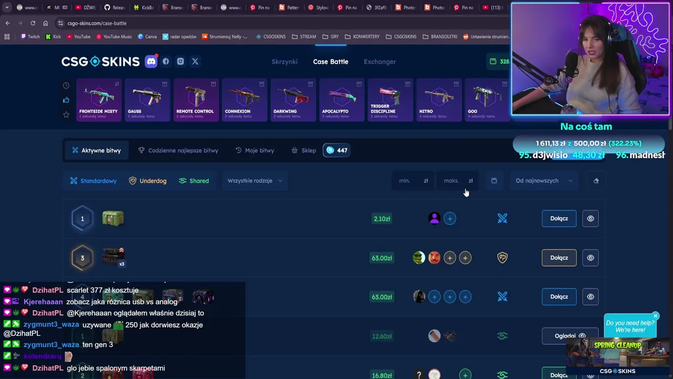Click the thumbs-up icon in live feed sidebar

pyautogui.click(x=66, y=100)
